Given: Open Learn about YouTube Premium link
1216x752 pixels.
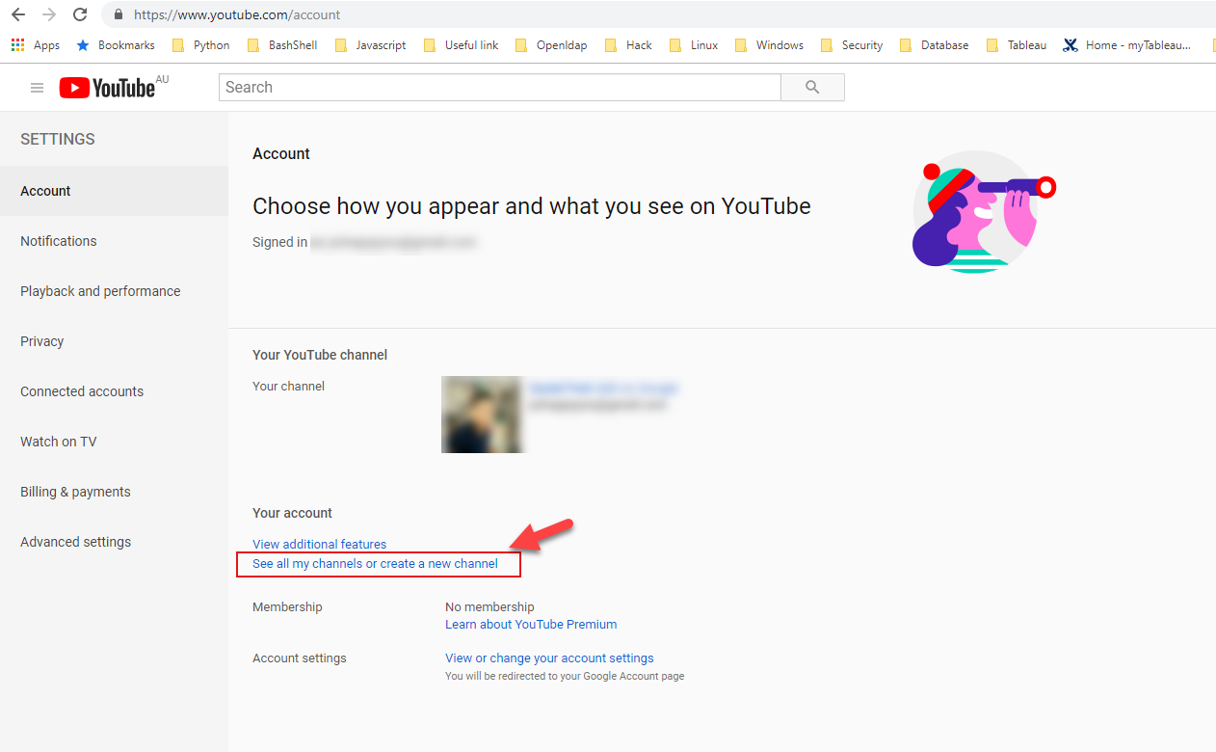Looking at the screenshot, I should (x=531, y=625).
